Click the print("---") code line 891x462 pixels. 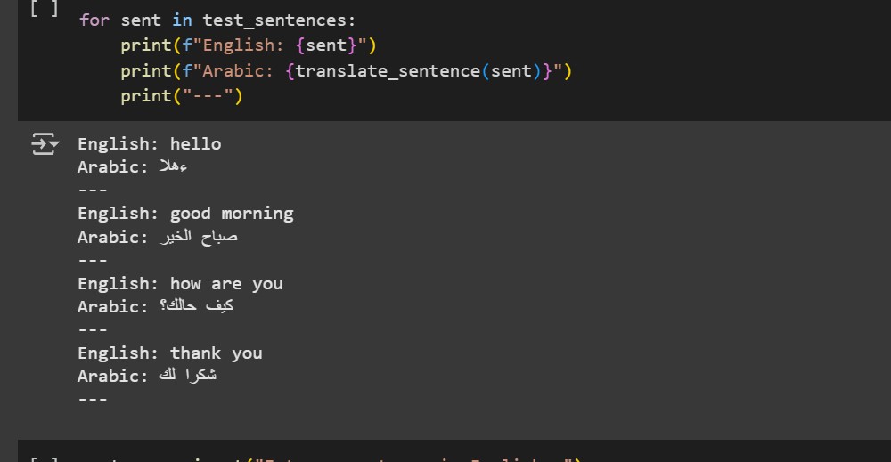(x=182, y=96)
